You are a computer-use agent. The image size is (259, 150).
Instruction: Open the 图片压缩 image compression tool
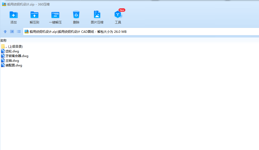click(x=97, y=15)
